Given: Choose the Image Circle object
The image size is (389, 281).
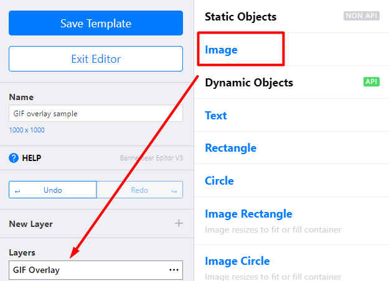Looking at the screenshot, I should [237, 261].
